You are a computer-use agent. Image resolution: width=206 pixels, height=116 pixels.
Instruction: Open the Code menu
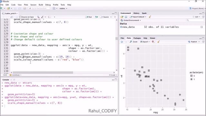pyautogui.click(x=13, y=5)
